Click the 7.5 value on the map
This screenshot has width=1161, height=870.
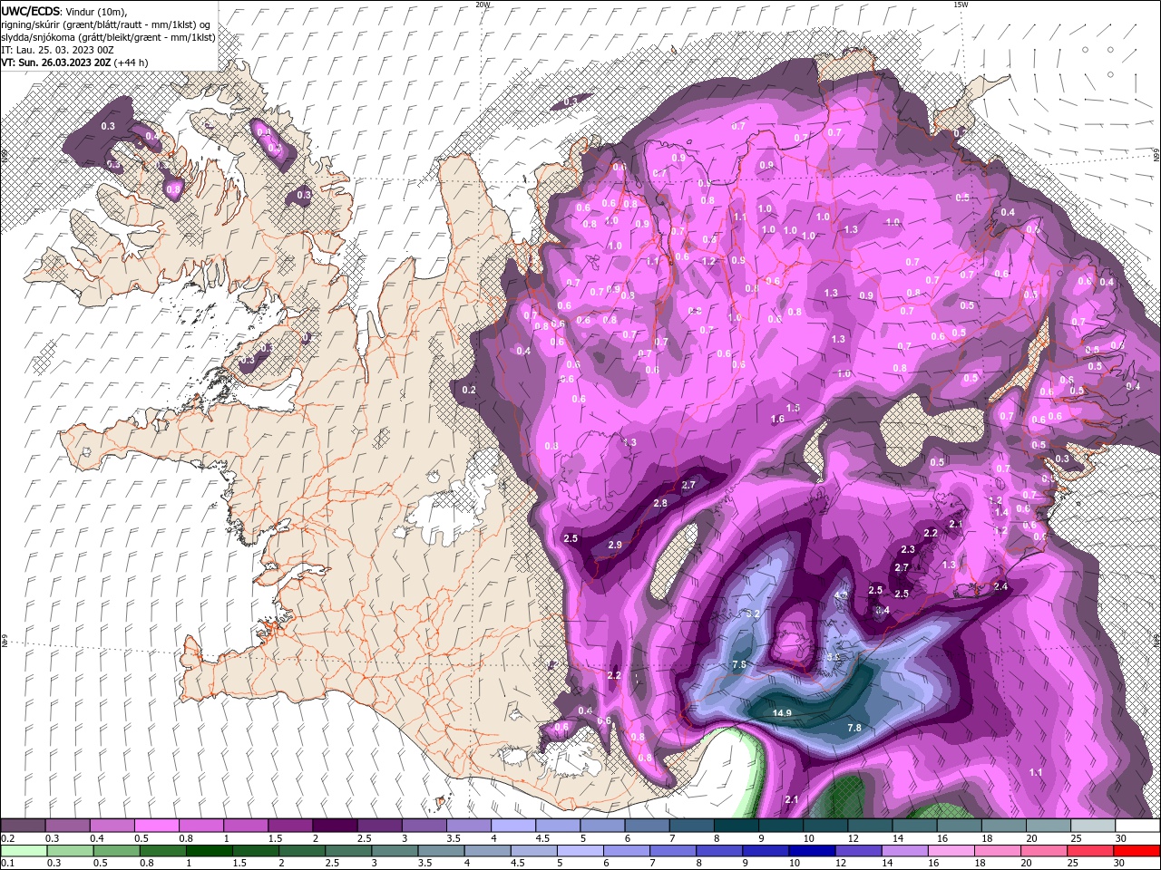point(738,664)
